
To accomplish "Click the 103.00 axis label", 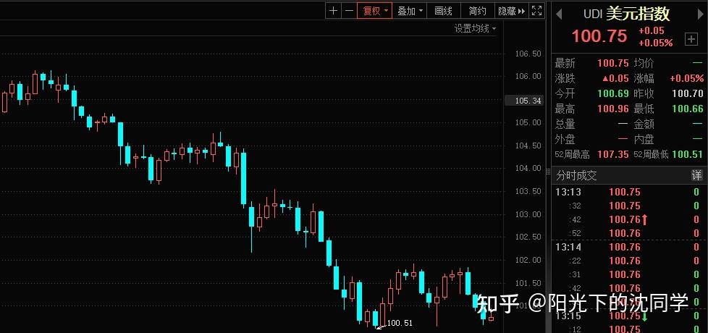I will [528, 214].
